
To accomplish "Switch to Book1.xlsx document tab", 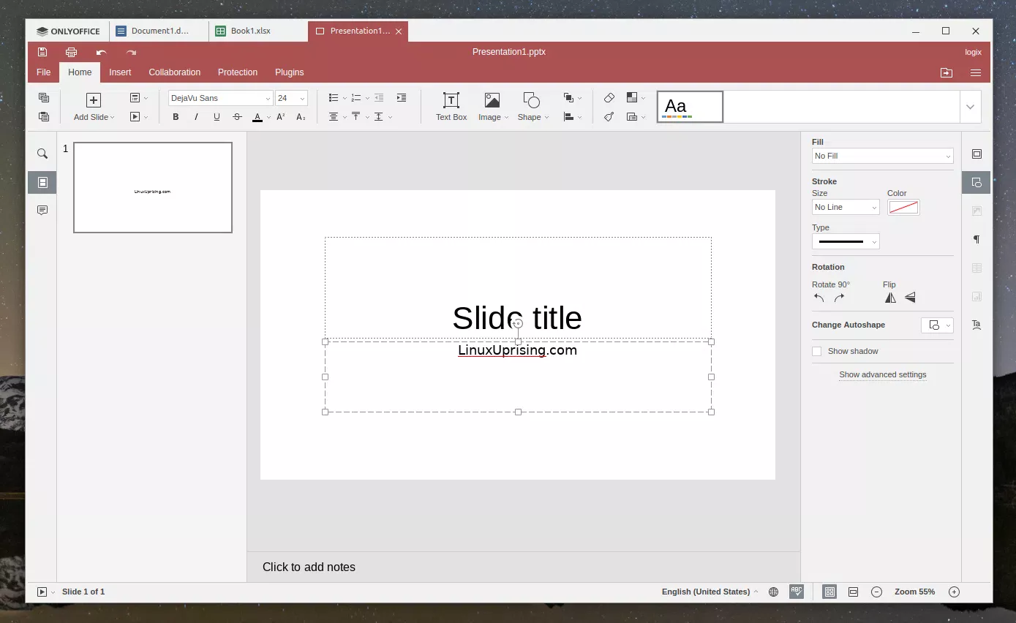I will pyautogui.click(x=258, y=31).
